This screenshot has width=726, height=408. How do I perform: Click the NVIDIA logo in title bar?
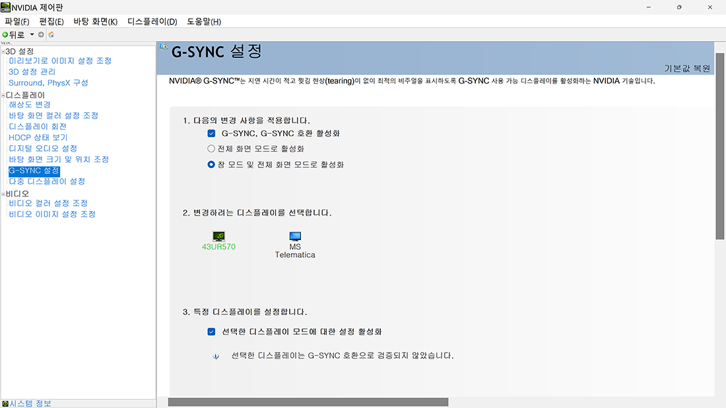[x=5, y=7]
